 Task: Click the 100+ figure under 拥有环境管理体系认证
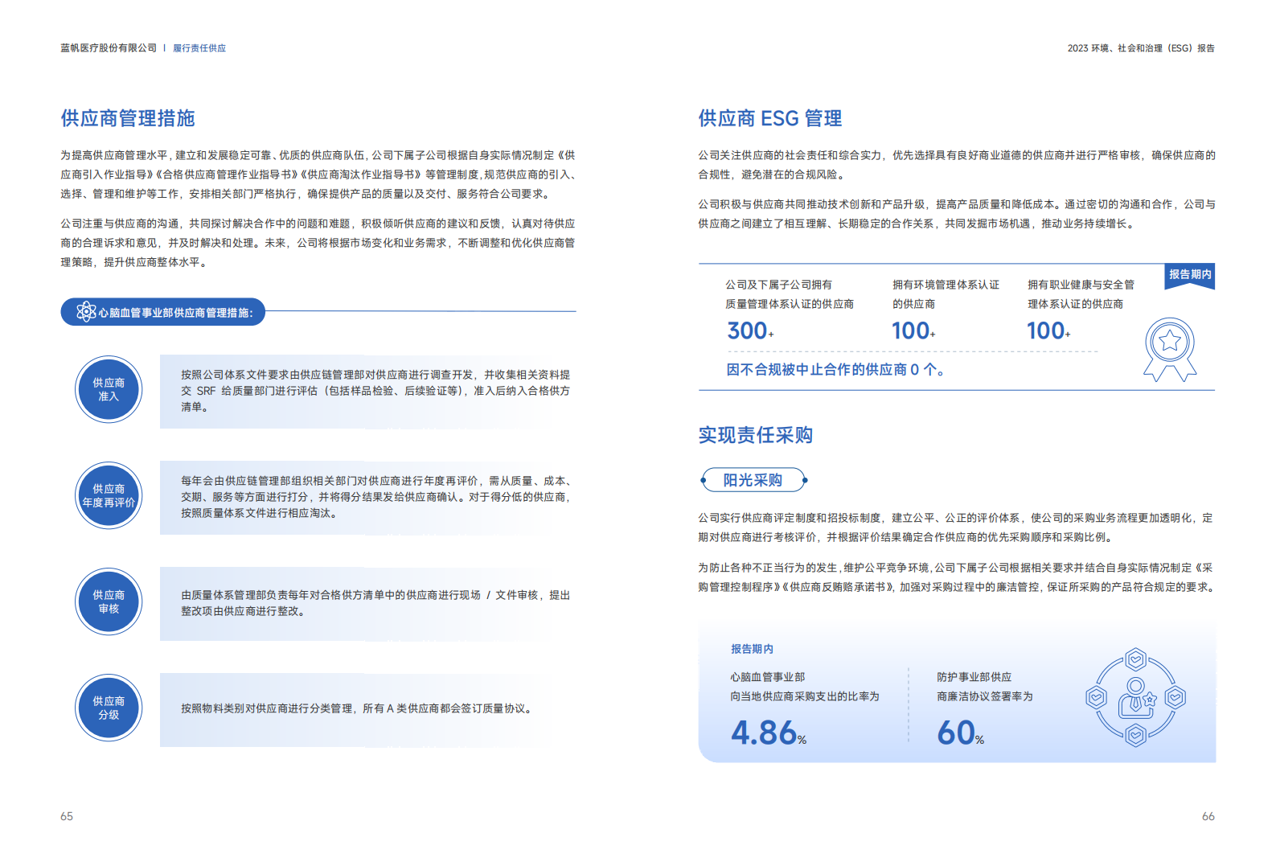click(913, 330)
